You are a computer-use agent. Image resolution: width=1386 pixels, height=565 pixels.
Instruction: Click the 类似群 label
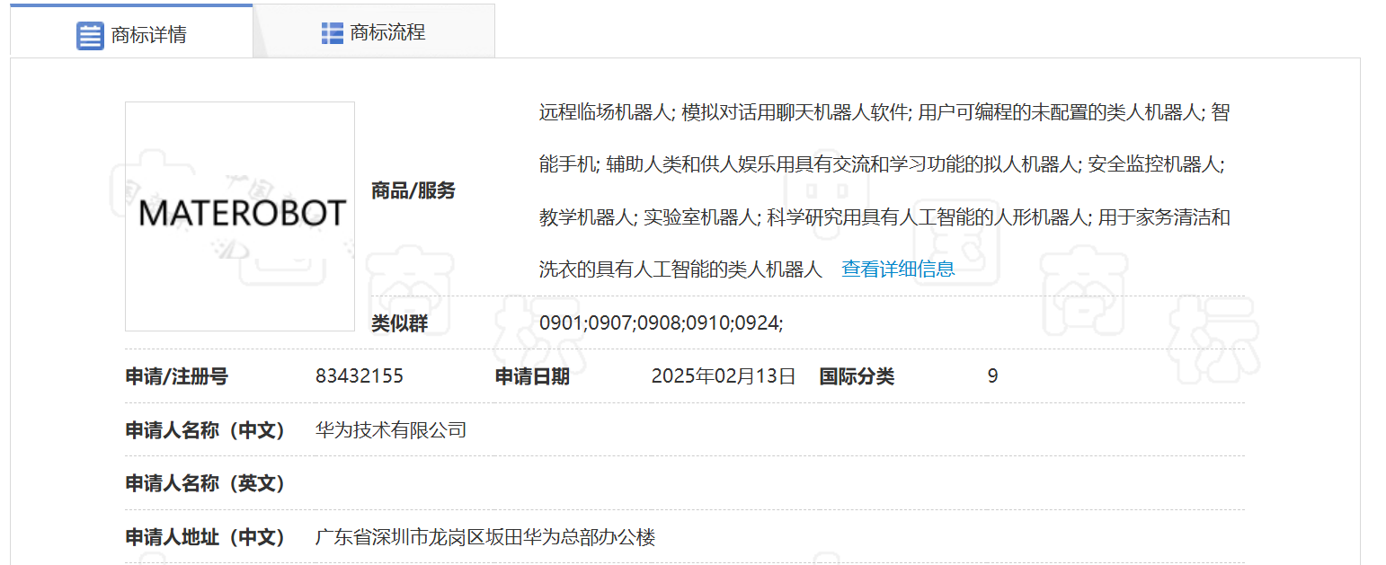click(x=400, y=323)
